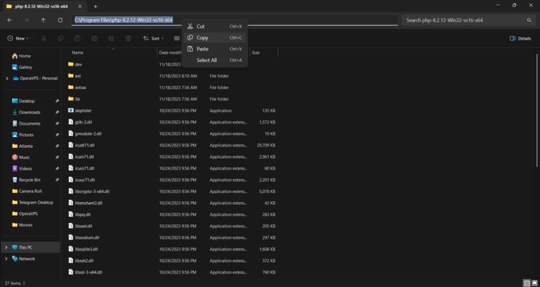The width and height of the screenshot is (540, 287).
Task: Choose Cut from the context menu
Action: [x=200, y=26]
